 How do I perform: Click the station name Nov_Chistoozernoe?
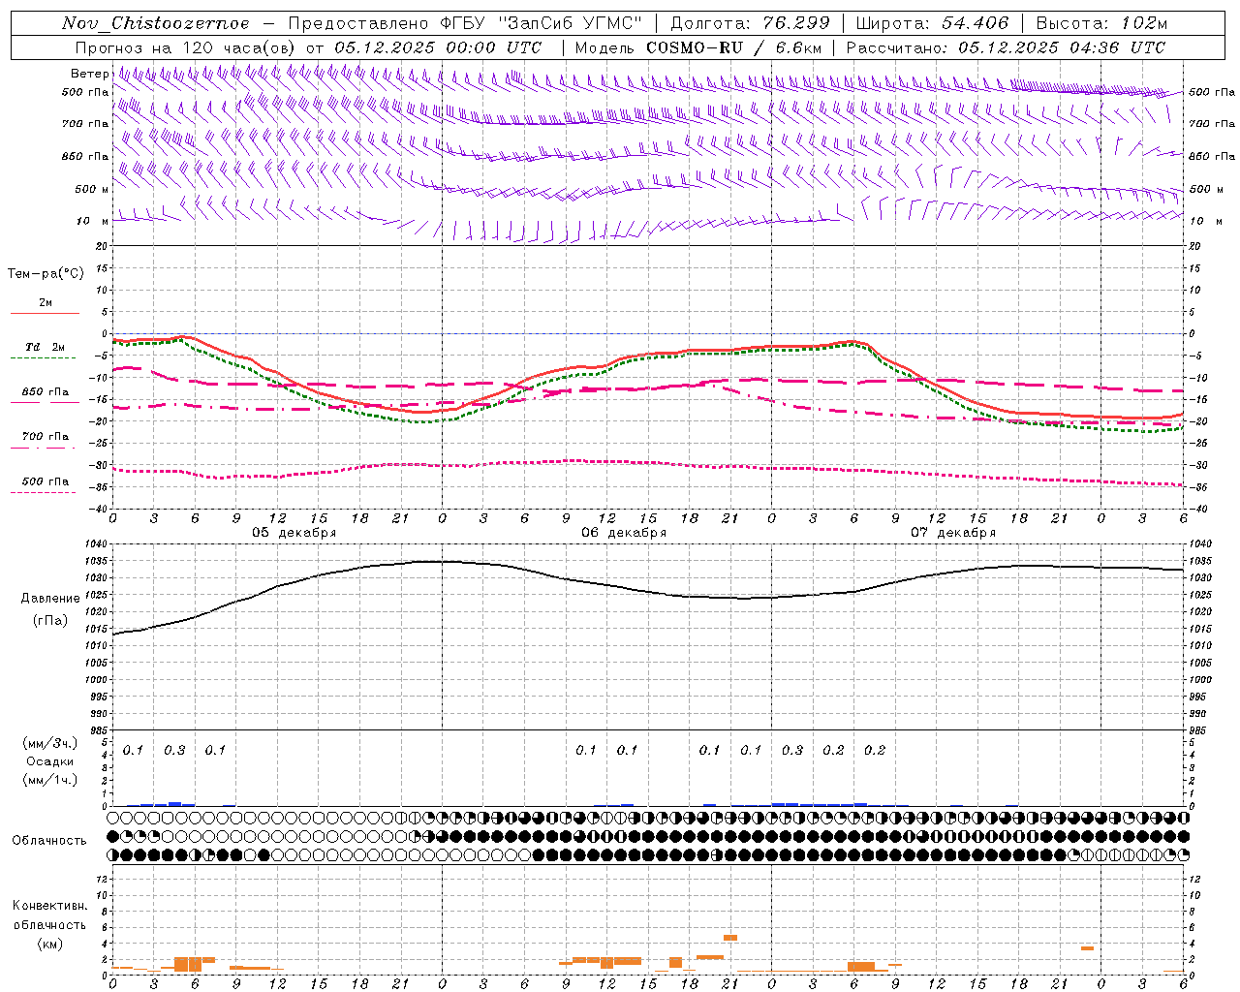(x=156, y=23)
